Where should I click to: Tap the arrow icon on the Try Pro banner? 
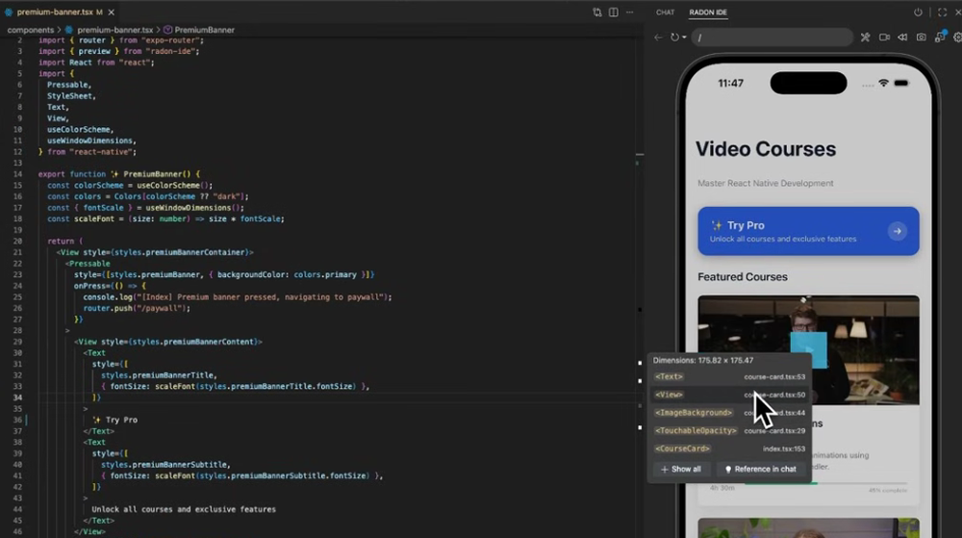click(x=897, y=231)
